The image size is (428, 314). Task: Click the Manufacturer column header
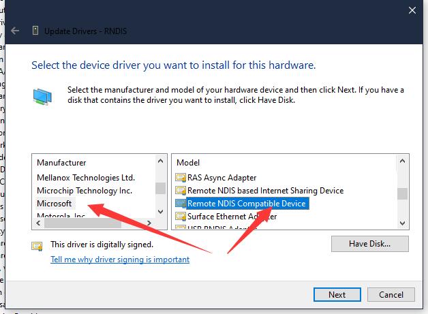click(61, 163)
